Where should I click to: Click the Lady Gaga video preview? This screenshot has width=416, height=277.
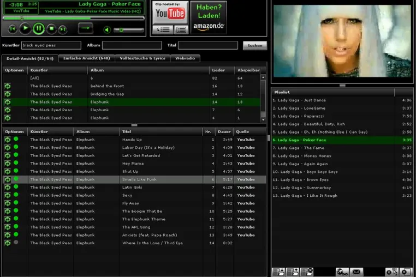tap(342, 41)
